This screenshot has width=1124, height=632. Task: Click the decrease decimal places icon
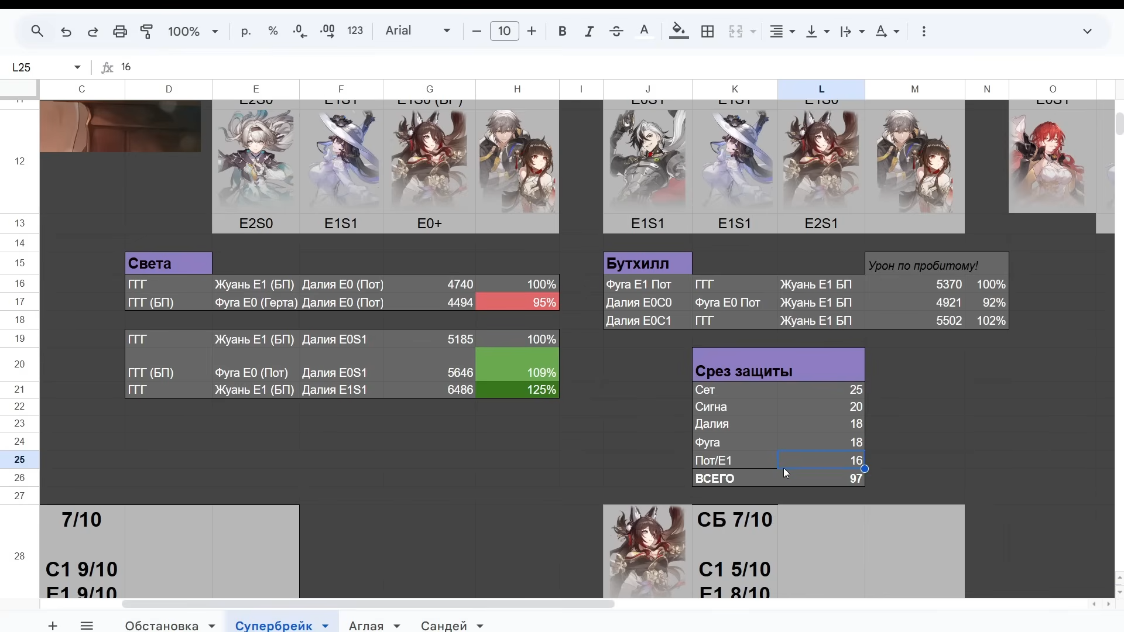[300, 32]
